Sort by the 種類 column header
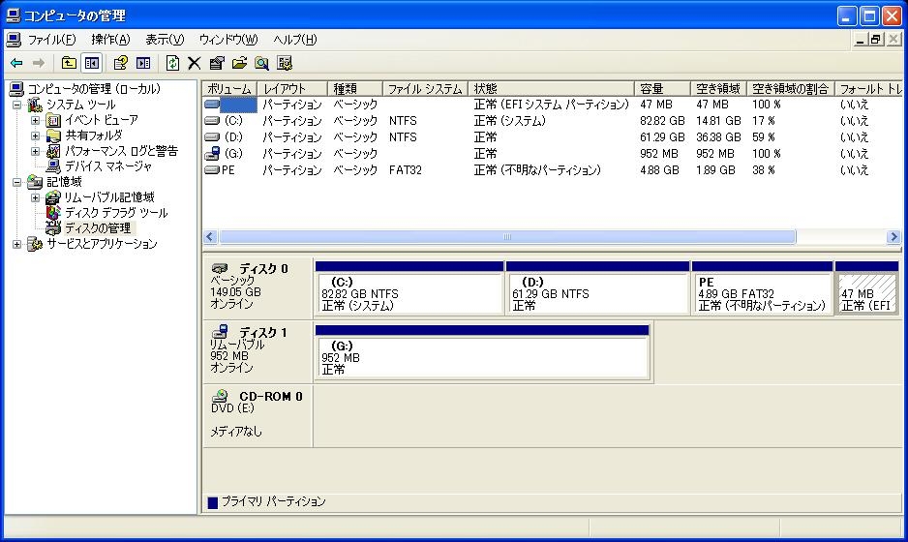Image resolution: width=908 pixels, height=542 pixels. coord(355,89)
